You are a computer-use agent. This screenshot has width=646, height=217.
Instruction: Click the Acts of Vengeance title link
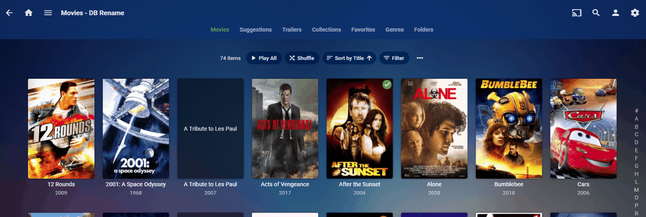coord(285,184)
